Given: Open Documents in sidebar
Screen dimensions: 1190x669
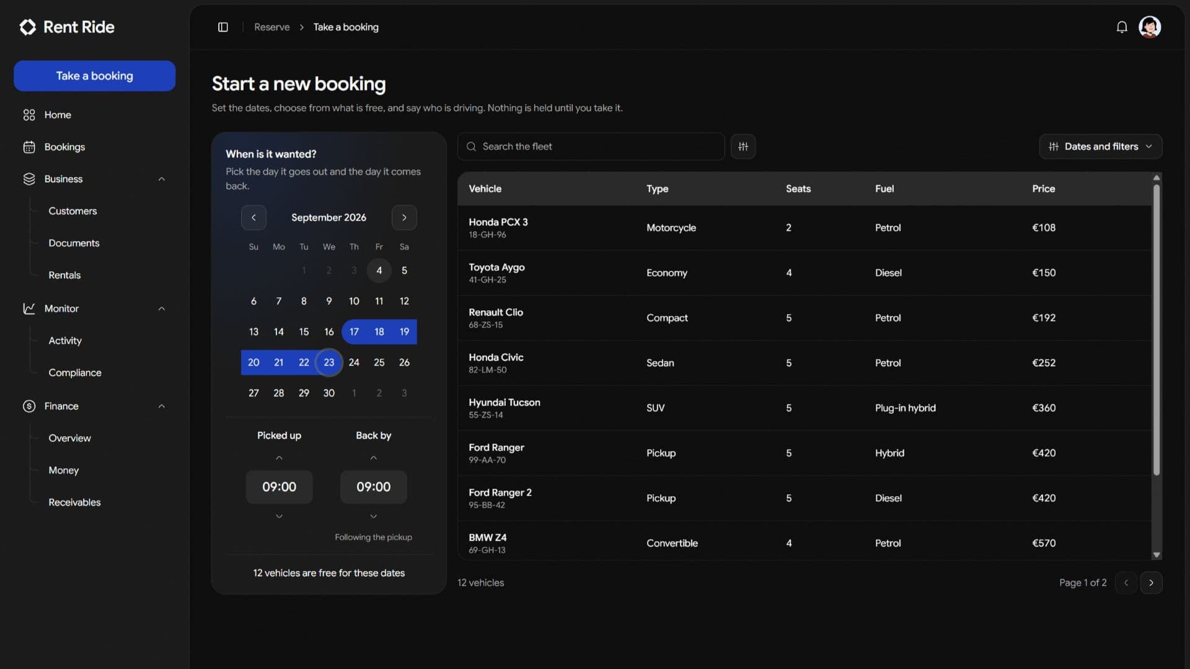Looking at the screenshot, I should click(x=74, y=243).
